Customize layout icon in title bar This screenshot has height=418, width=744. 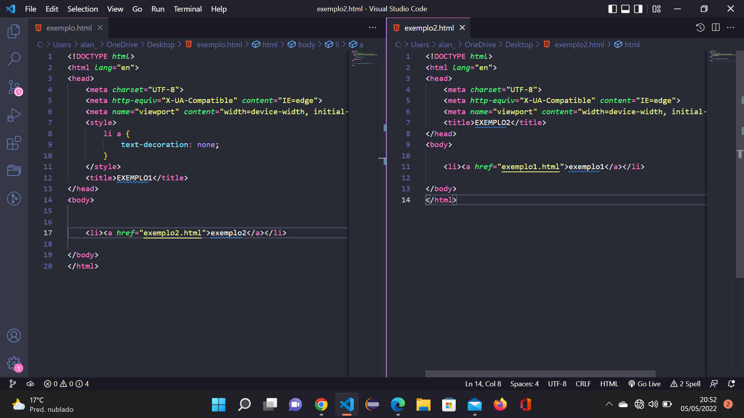click(656, 9)
